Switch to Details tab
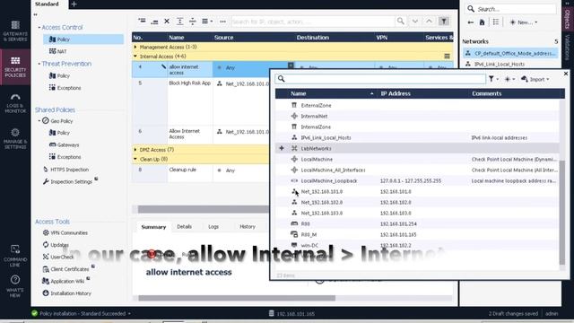 (184, 227)
